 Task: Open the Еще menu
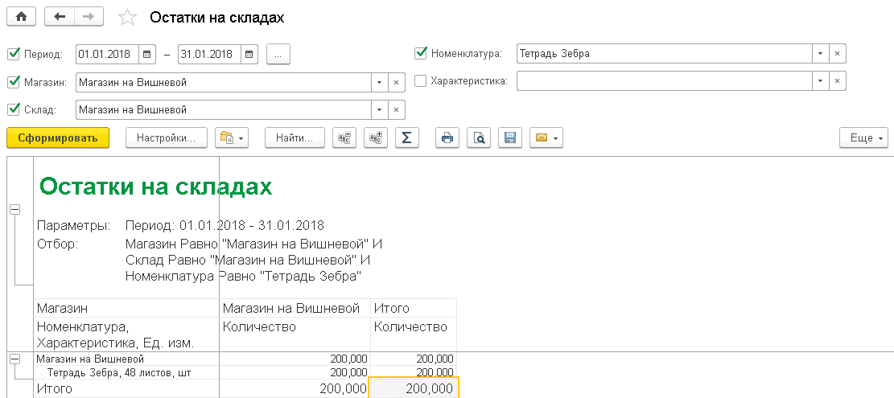tap(863, 137)
